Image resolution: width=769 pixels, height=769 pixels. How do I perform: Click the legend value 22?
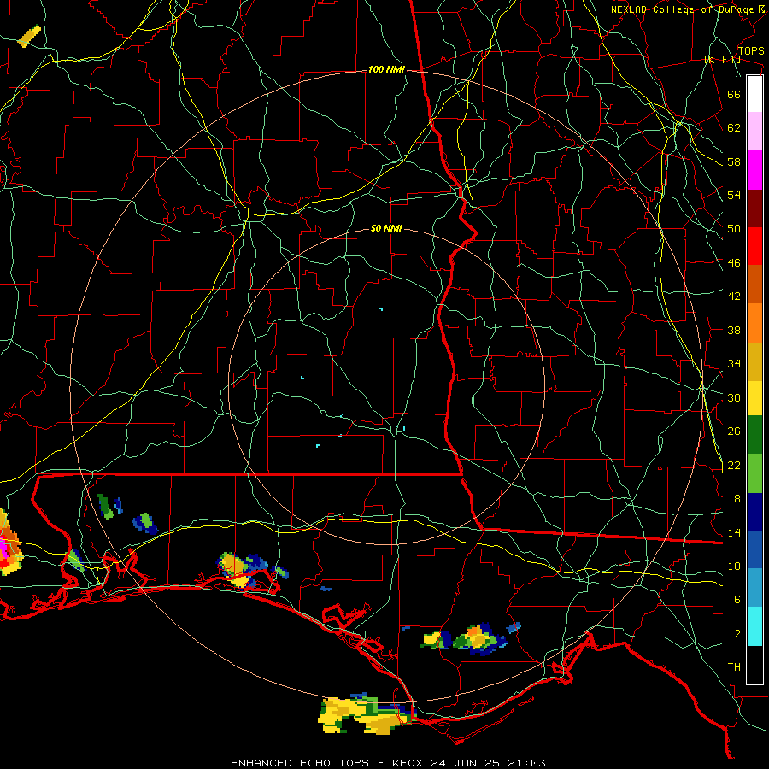point(734,465)
